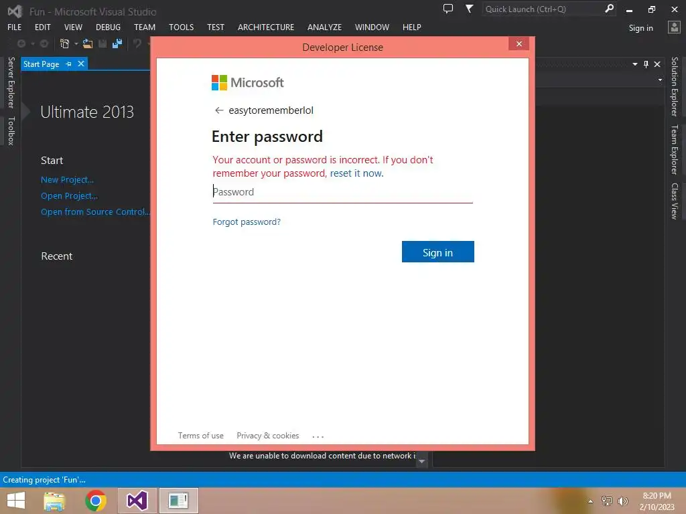Click New Project link on Start Page
This screenshot has height=514, width=686.
67,179
